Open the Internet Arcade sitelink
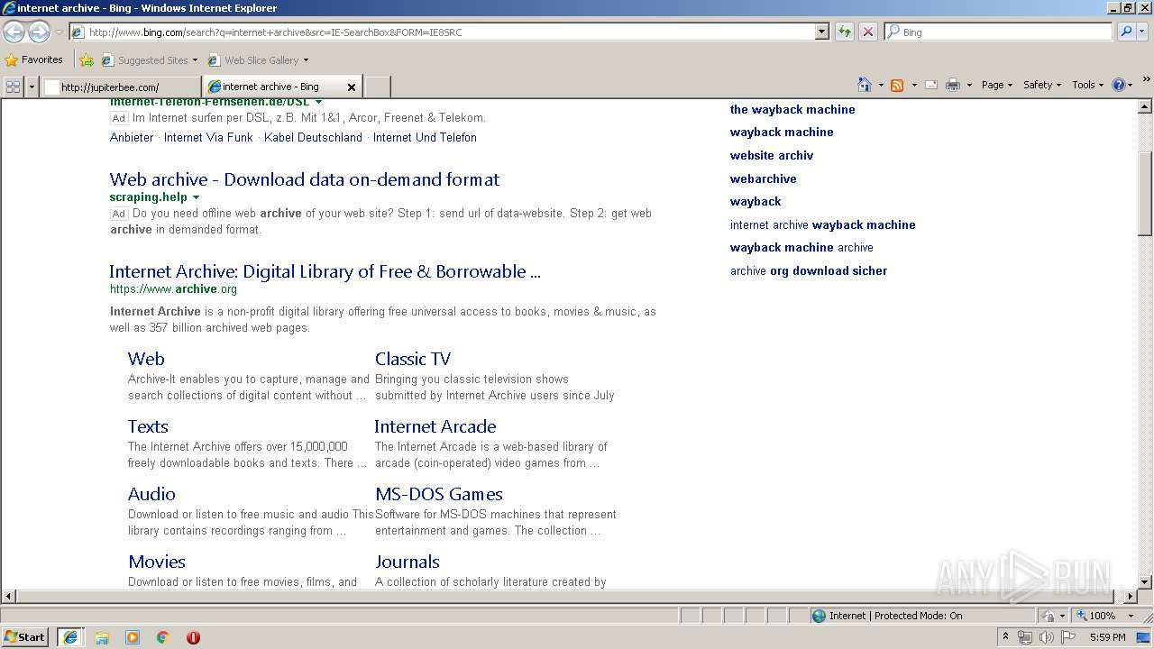Image resolution: width=1154 pixels, height=649 pixels. [435, 426]
